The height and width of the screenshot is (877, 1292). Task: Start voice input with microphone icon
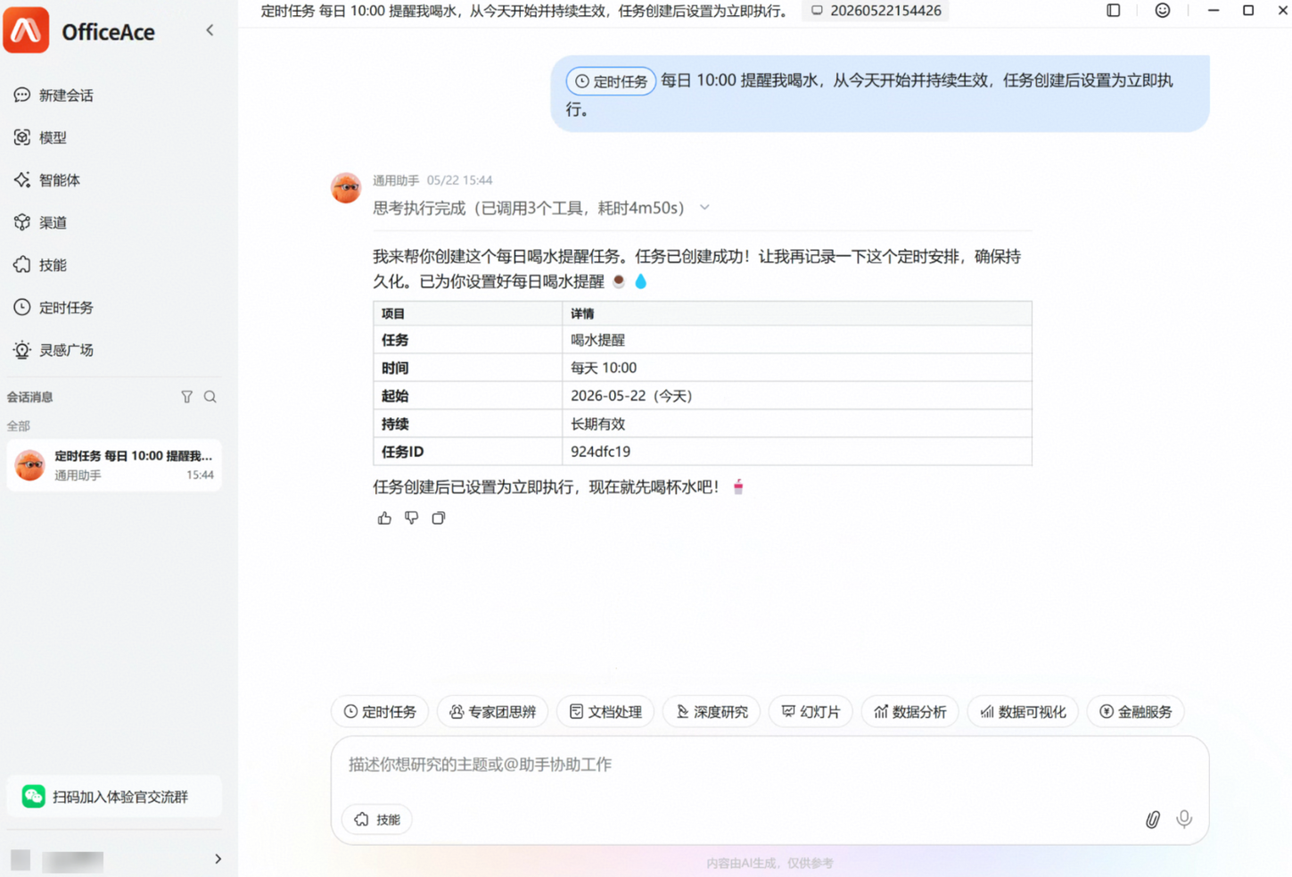coord(1184,819)
